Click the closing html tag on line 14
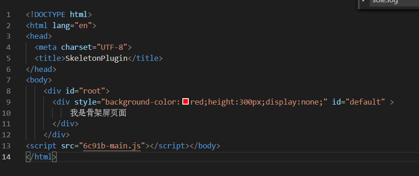 (x=41, y=157)
